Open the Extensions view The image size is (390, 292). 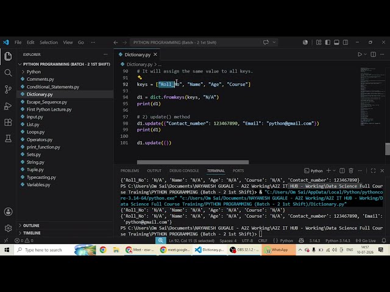8,122
